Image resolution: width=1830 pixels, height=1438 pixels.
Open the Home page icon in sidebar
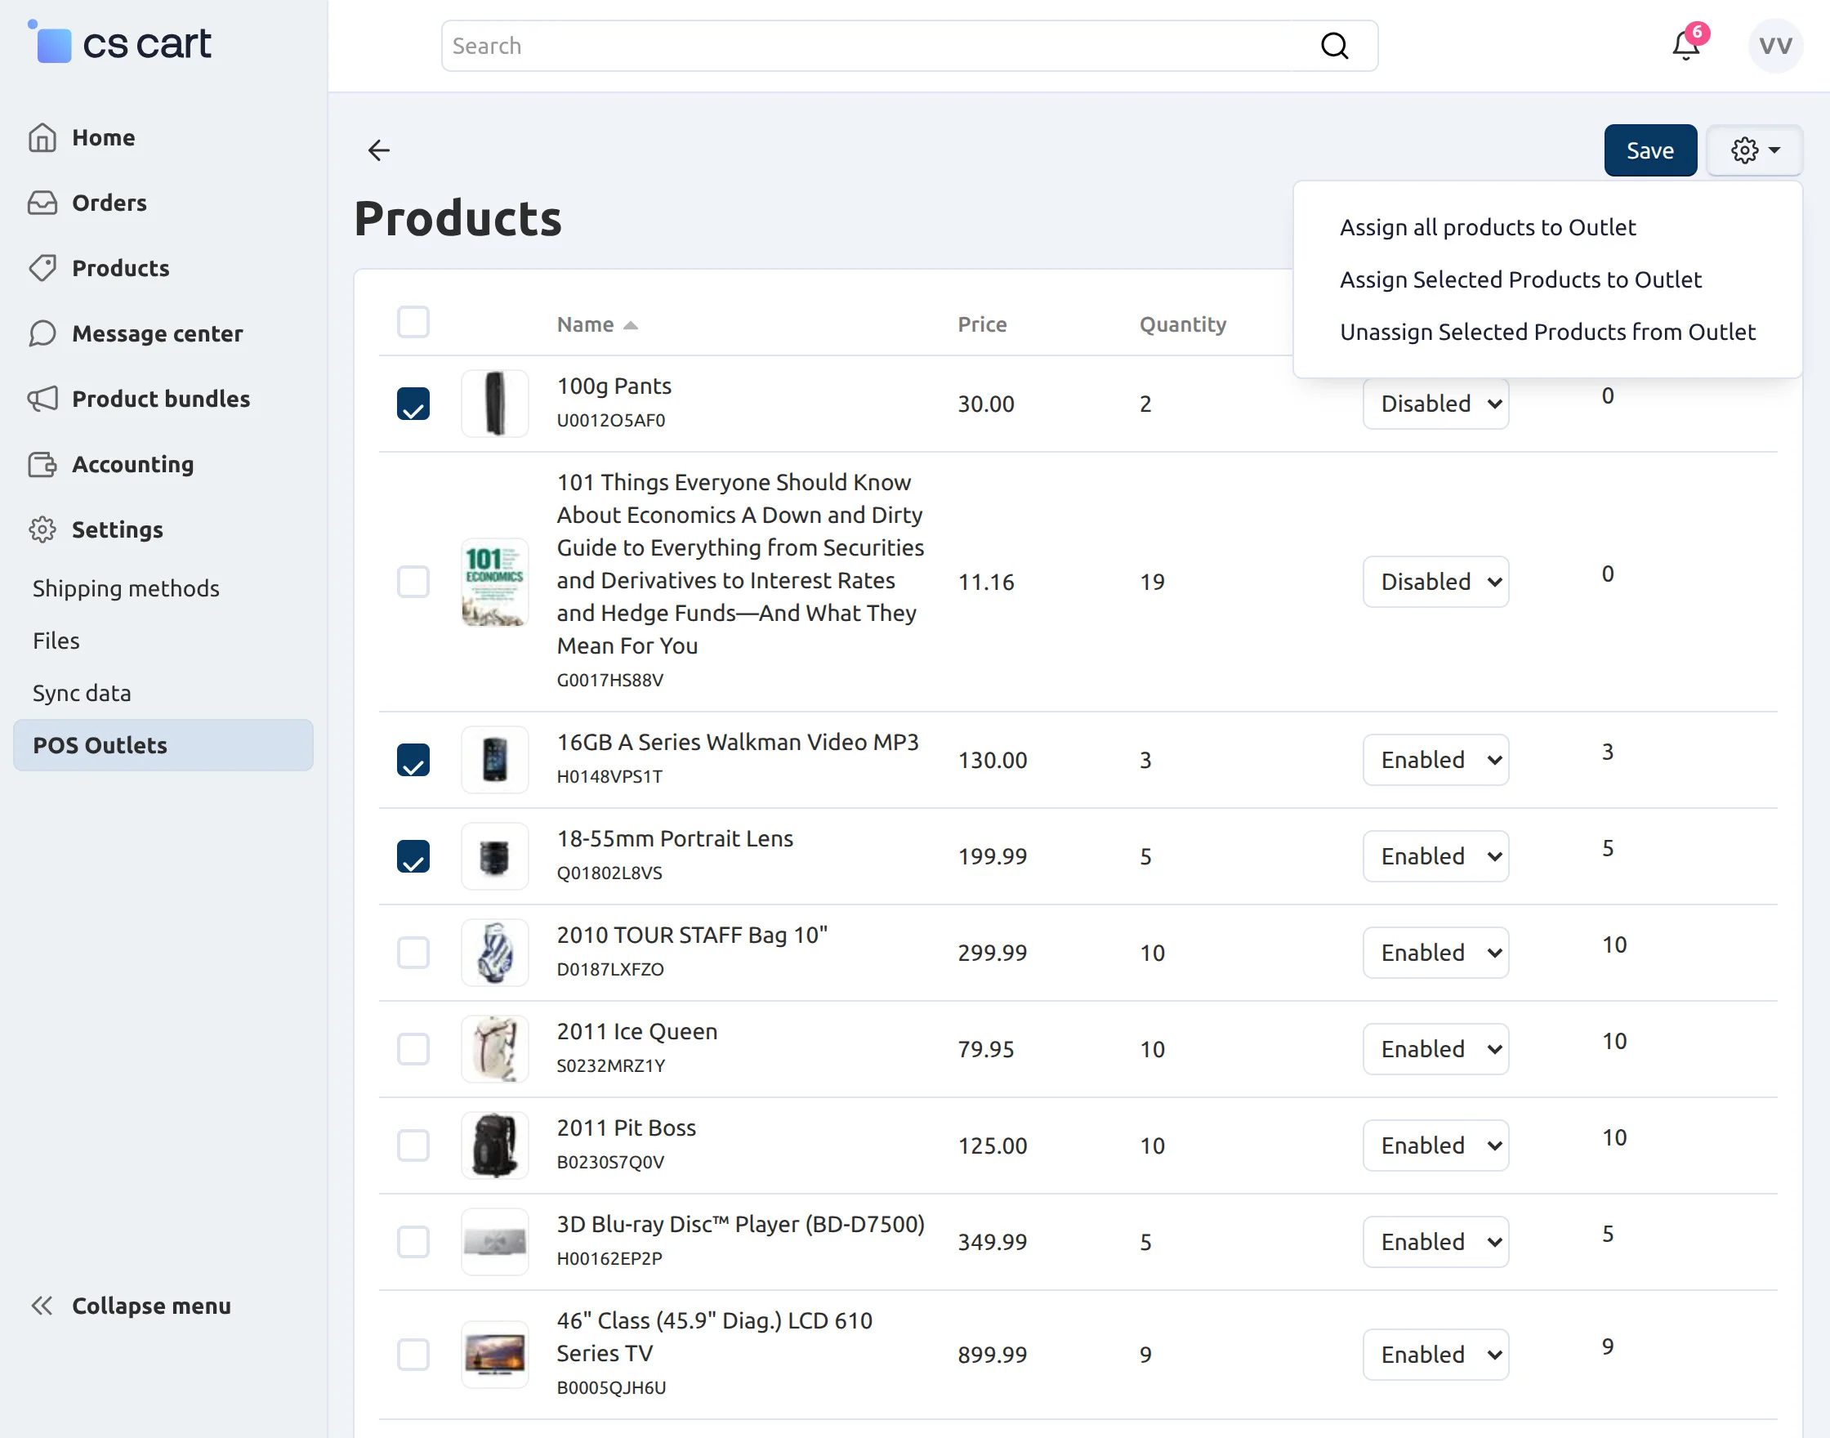[43, 137]
